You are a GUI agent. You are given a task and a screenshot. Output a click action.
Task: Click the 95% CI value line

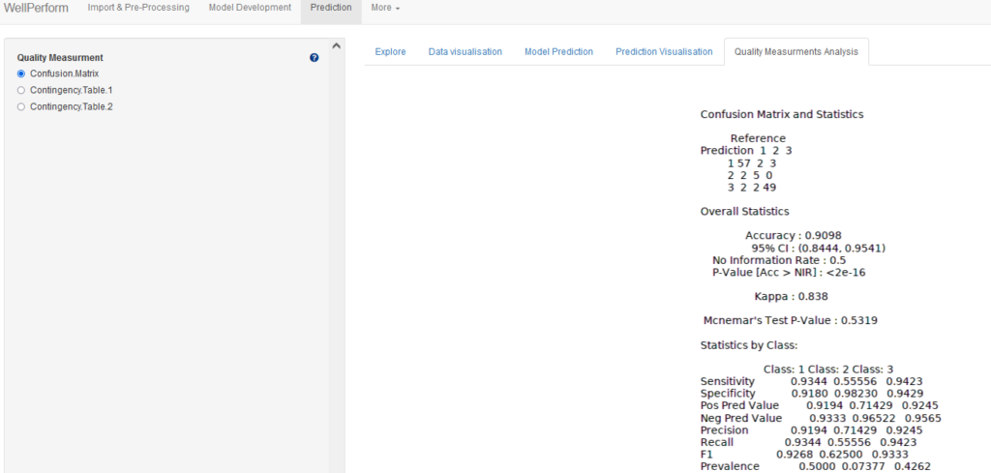click(819, 249)
